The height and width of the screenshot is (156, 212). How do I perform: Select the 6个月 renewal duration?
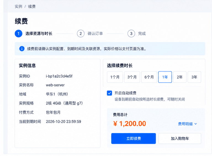tap(149, 77)
